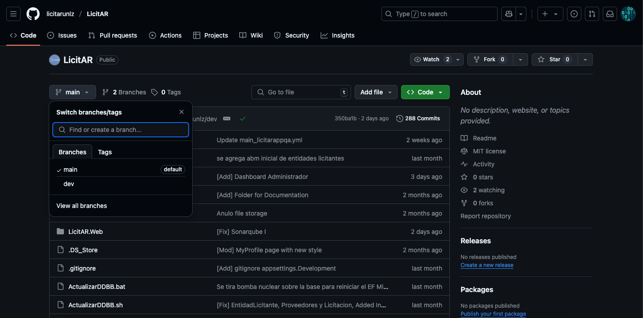Image resolution: width=643 pixels, height=318 pixels.
Task: Open the licitarunlz owner link
Action: 60,14
